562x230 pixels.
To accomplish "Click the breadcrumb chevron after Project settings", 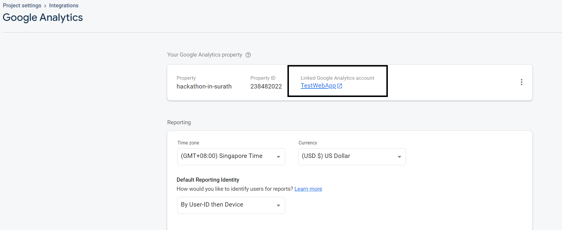I will pos(45,6).
